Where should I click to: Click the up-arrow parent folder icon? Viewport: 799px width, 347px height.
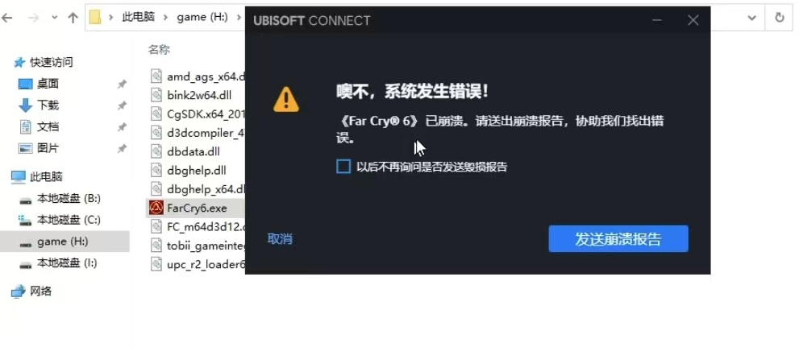click(73, 18)
